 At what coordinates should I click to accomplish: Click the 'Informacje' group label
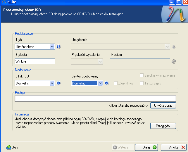tap(22, 114)
